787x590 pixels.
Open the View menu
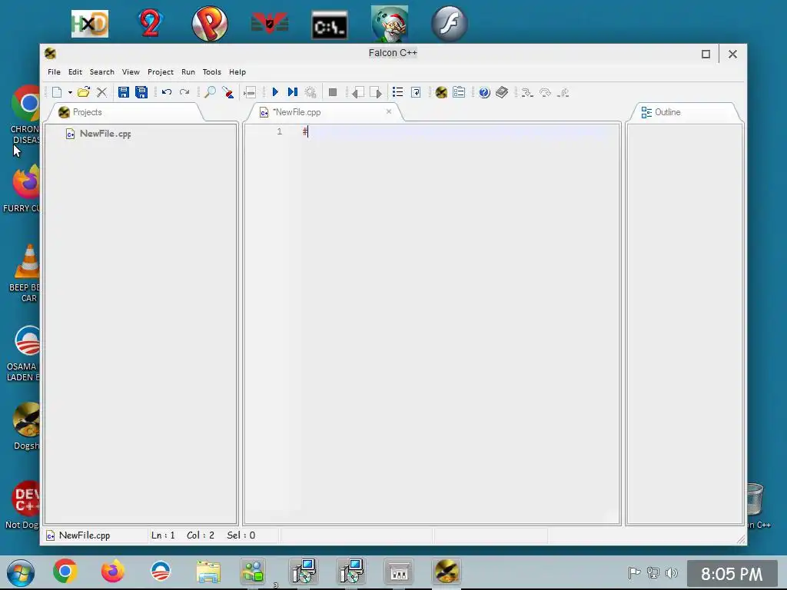coord(131,71)
